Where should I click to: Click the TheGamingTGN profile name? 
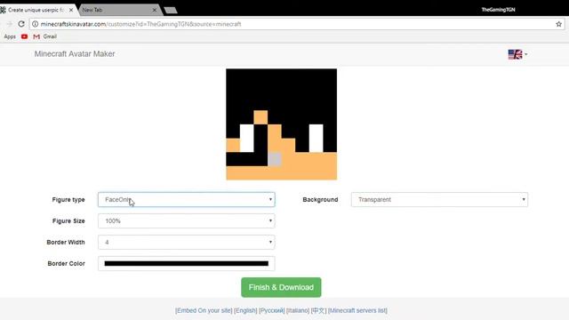click(498, 10)
